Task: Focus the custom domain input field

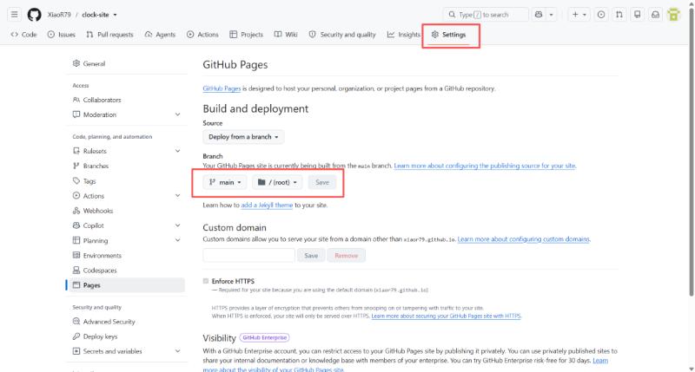Action: point(248,256)
